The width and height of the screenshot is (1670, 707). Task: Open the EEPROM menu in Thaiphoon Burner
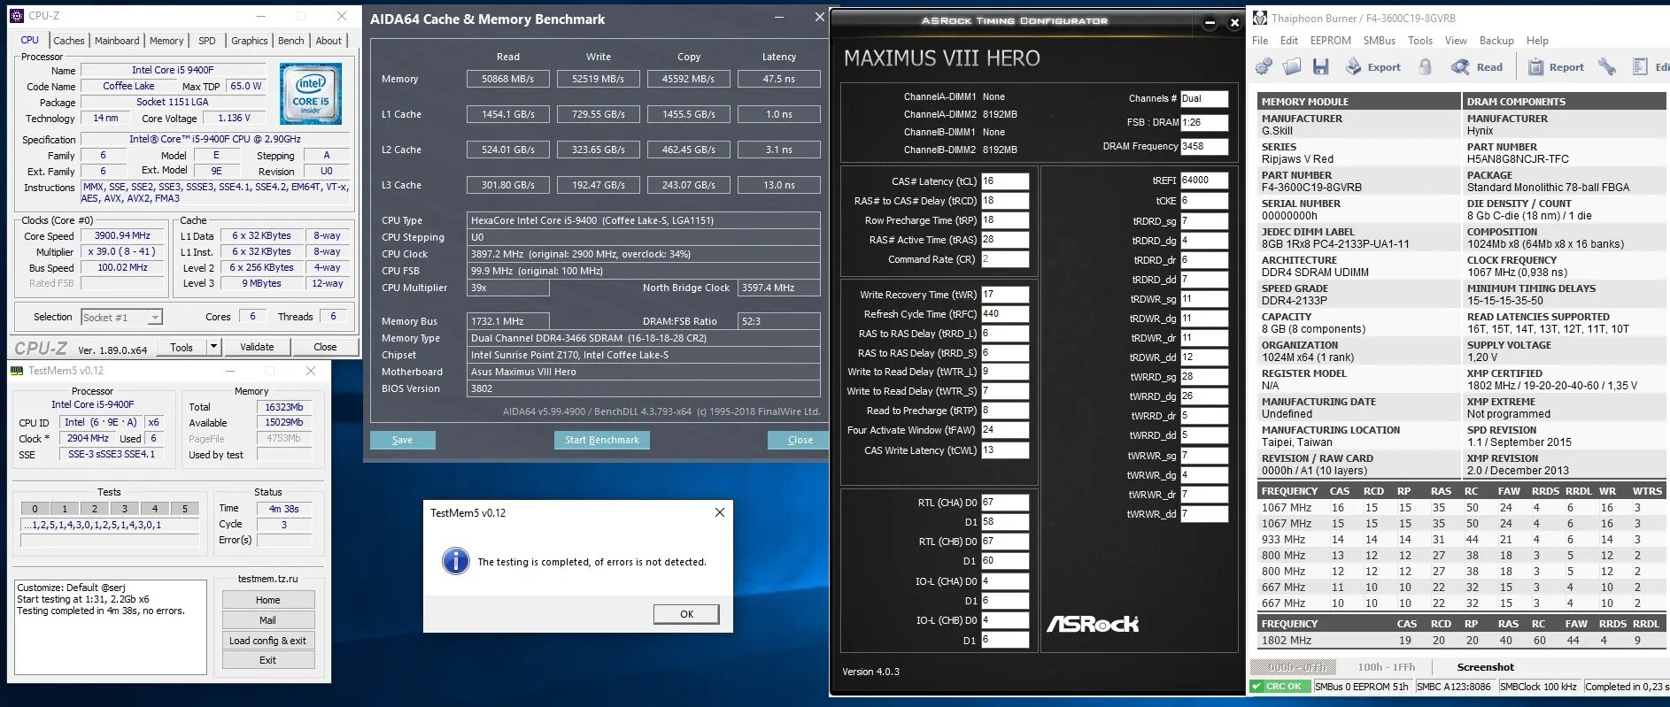coord(1331,41)
